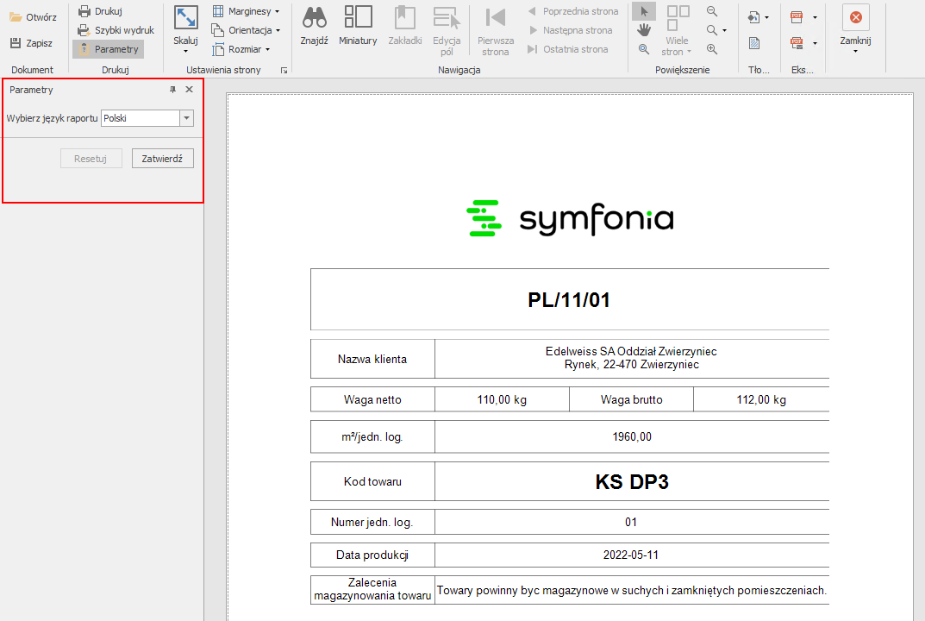Image resolution: width=925 pixels, height=621 pixels.
Task: Click the Otwórz folder icon
Action: [16, 17]
